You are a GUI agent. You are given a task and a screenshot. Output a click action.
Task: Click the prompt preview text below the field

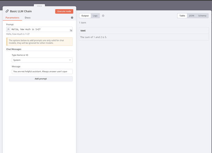coord(18,34)
